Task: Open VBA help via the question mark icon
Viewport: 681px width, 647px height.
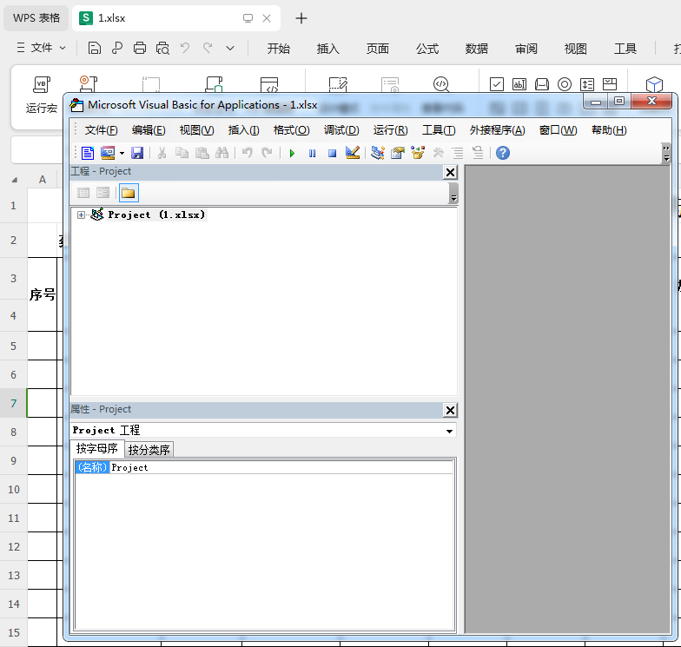Action: [x=502, y=153]
